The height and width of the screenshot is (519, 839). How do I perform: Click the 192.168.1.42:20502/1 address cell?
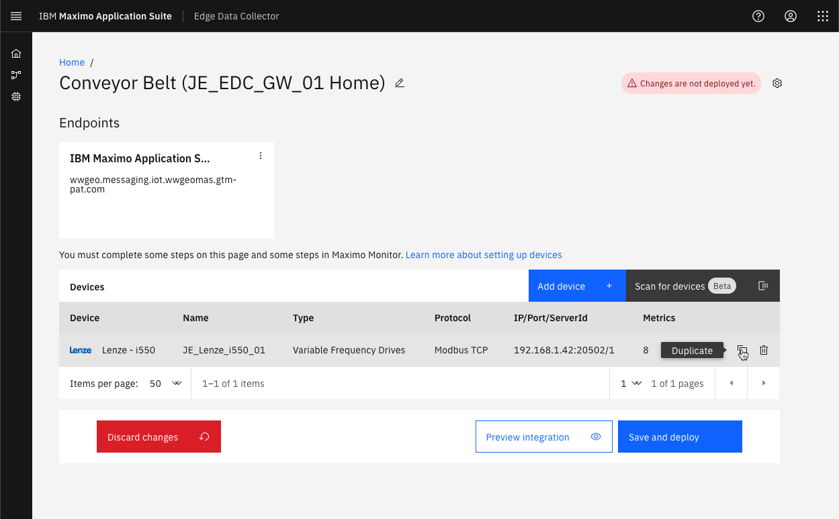coord(564,350)
